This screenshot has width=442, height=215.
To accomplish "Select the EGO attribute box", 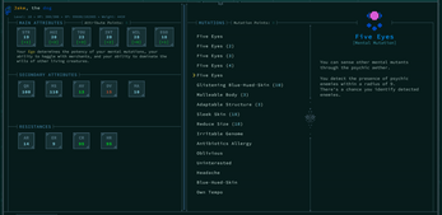I will coord(164,37).
